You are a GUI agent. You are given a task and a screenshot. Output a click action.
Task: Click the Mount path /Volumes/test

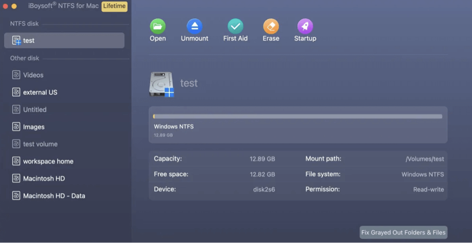click(x=425, y=159)
